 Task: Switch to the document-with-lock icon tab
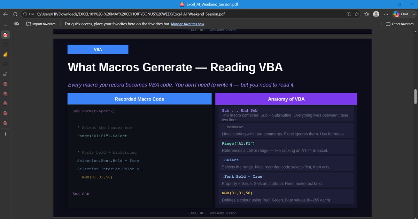click(x=5, y=74)
